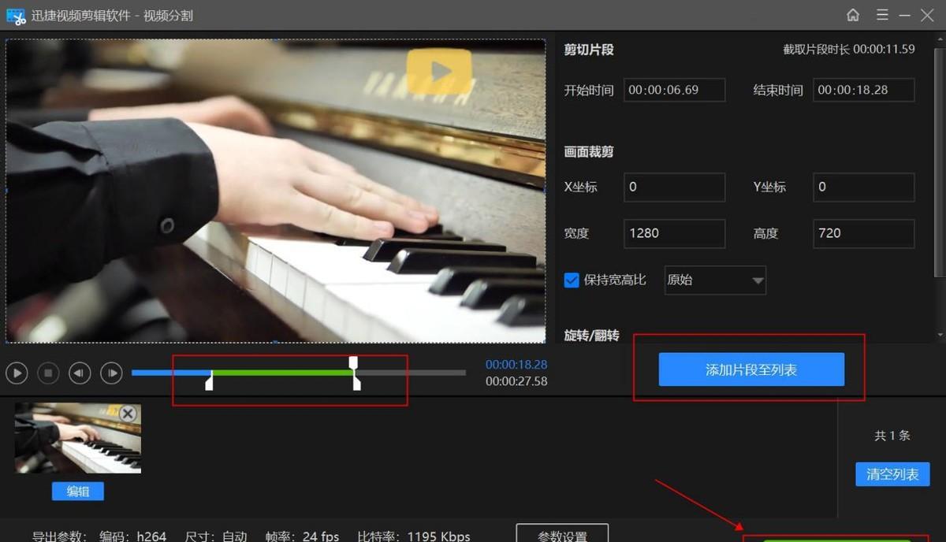Click the green selected timeline segment

[x=282, y=373]
